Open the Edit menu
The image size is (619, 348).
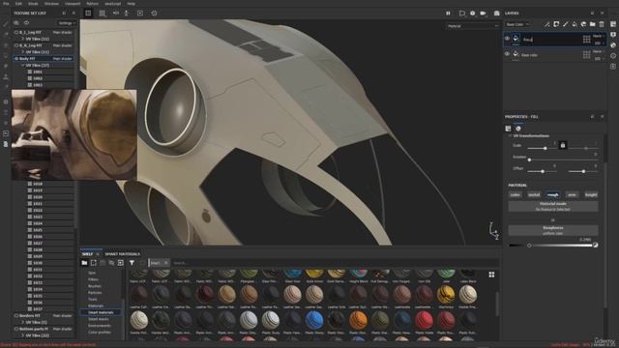(18, 4)
